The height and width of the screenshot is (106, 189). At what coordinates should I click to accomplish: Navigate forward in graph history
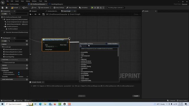pyautogui.click(x=39, y=14)
